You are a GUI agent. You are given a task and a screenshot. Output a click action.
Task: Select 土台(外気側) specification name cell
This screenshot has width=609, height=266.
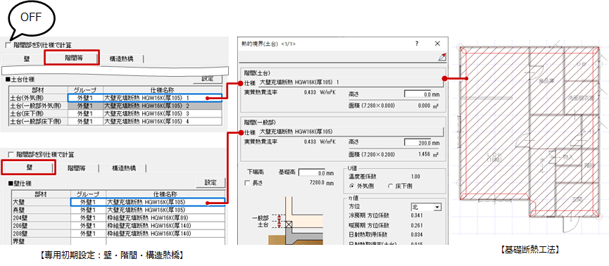(163, 99)
